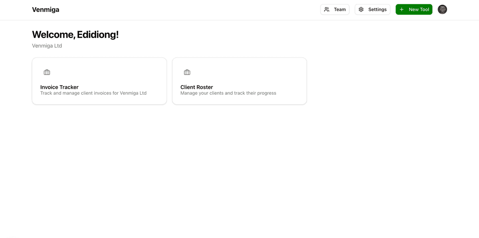479x238 pixels.
Task: Click the word Team in the header
Action: coord(340,10)
